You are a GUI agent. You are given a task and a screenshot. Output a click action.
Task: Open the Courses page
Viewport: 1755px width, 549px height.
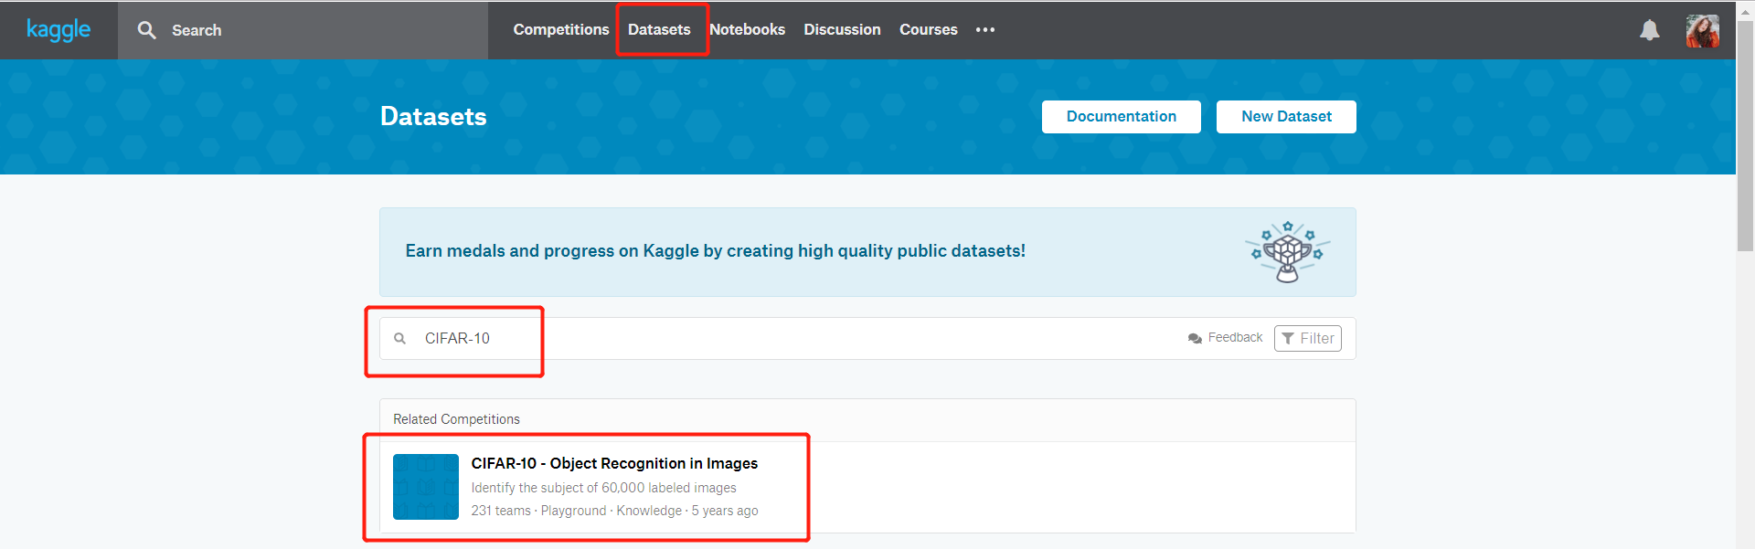coord(928,29)
